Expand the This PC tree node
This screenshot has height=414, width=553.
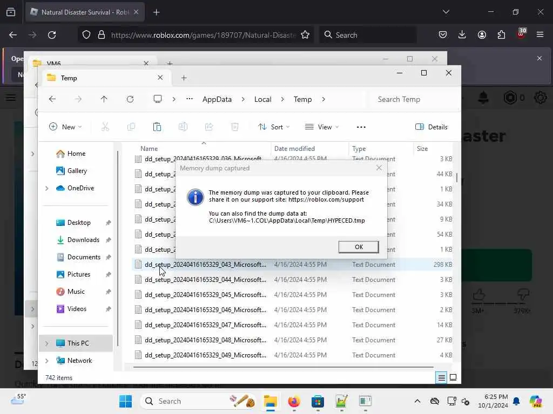point(46,343)
